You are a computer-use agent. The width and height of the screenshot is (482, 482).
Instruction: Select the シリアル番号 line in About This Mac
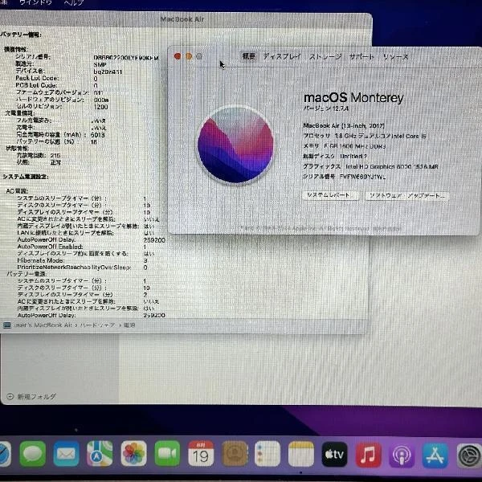345,177
